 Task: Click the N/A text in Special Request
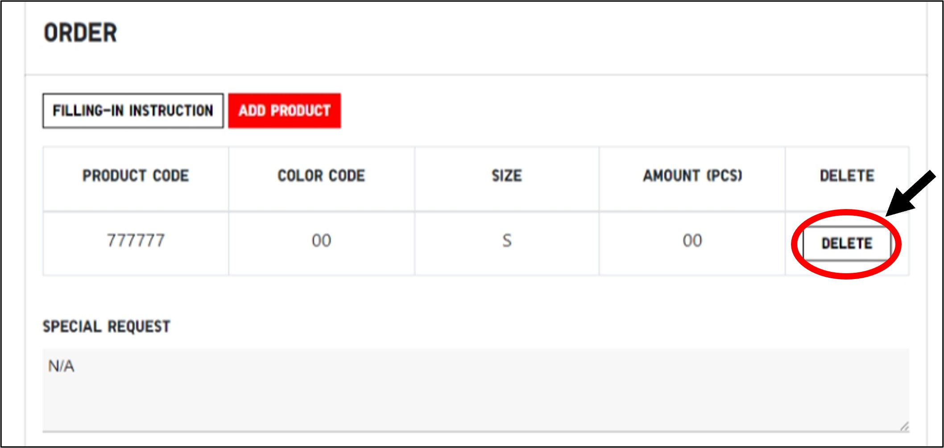pos(61,366)
